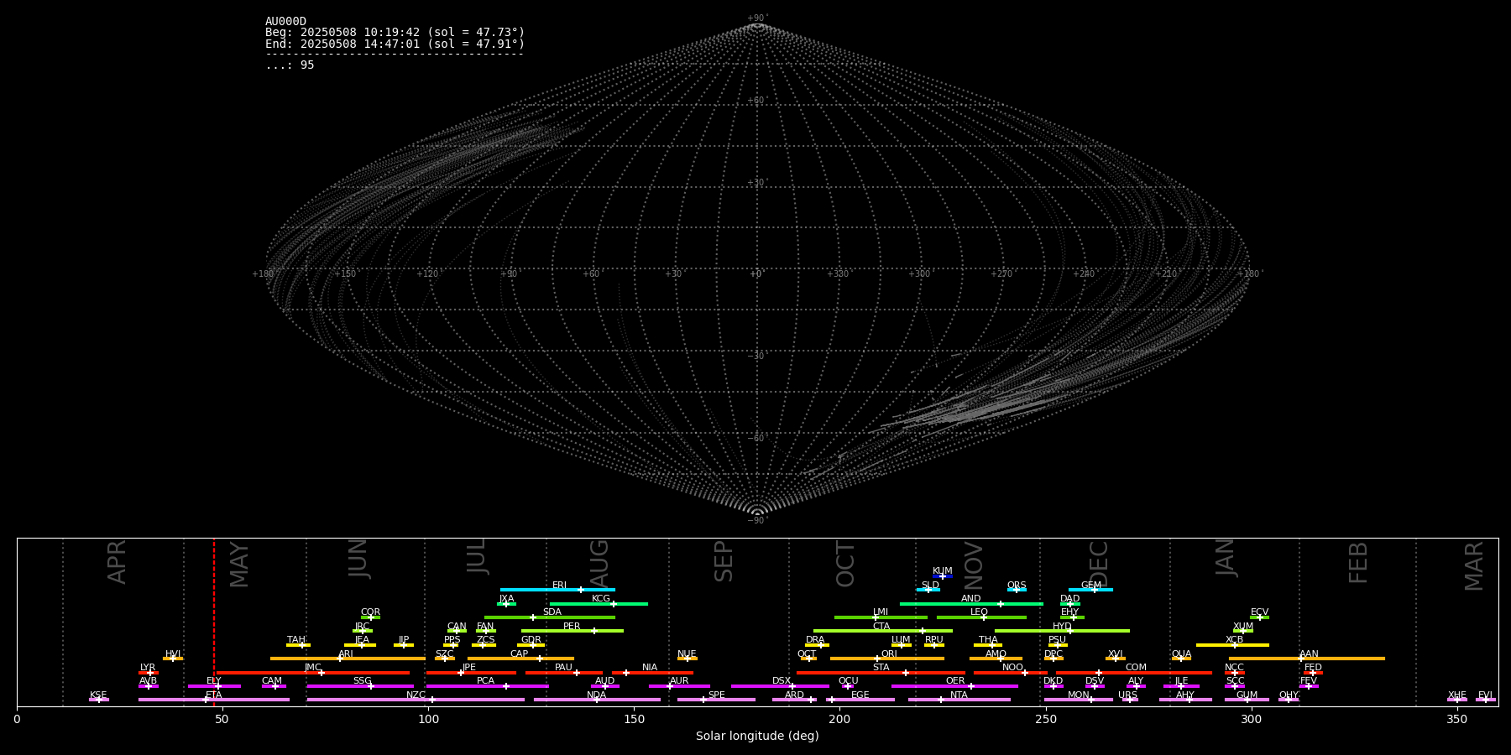This screenshot has height=755, width=1511.
Task: Click the 0 tick on longitude axis
Action: (x=17, y=719)
